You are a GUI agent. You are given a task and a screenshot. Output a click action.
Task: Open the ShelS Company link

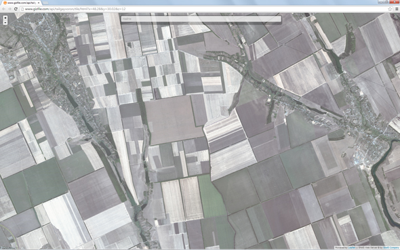click(x=391, y=247)
